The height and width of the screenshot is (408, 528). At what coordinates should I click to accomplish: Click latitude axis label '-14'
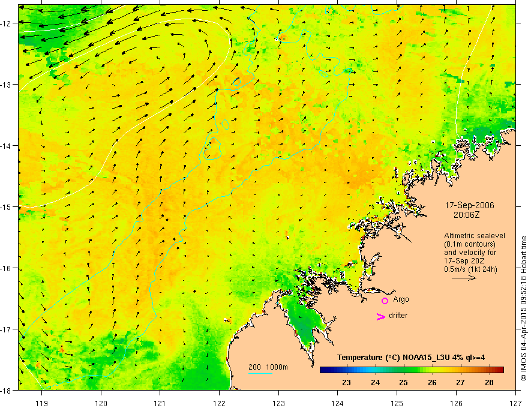coord(7,146)
